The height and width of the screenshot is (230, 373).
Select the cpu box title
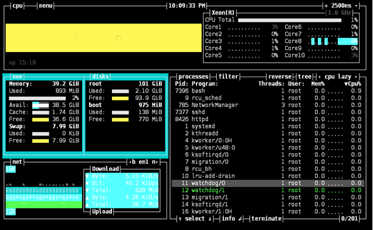click(18, 5)
